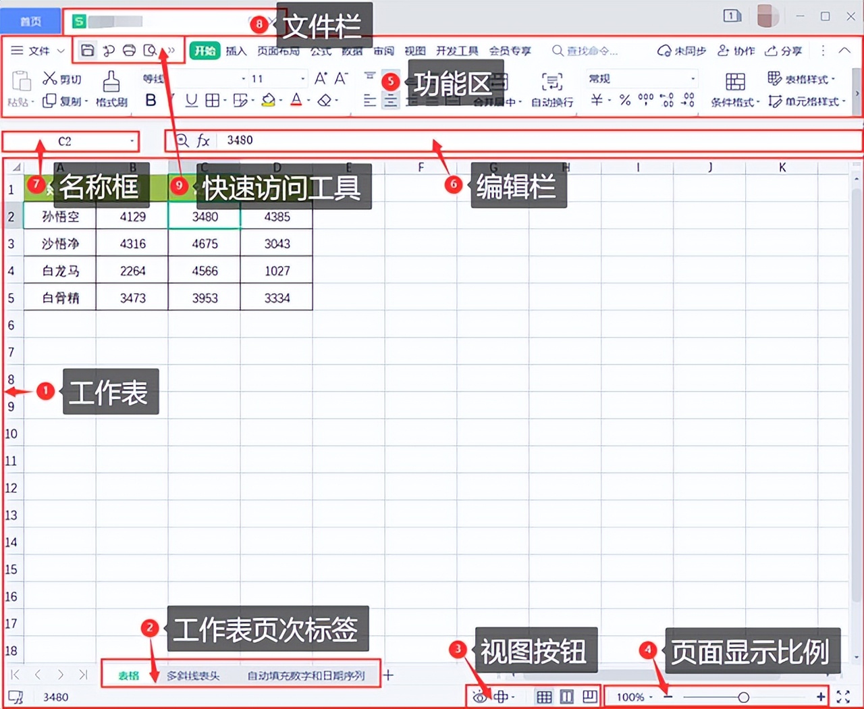864x709 pixels.
Task: Open the name box dropdown showing C2
Action: click(132, 140)
